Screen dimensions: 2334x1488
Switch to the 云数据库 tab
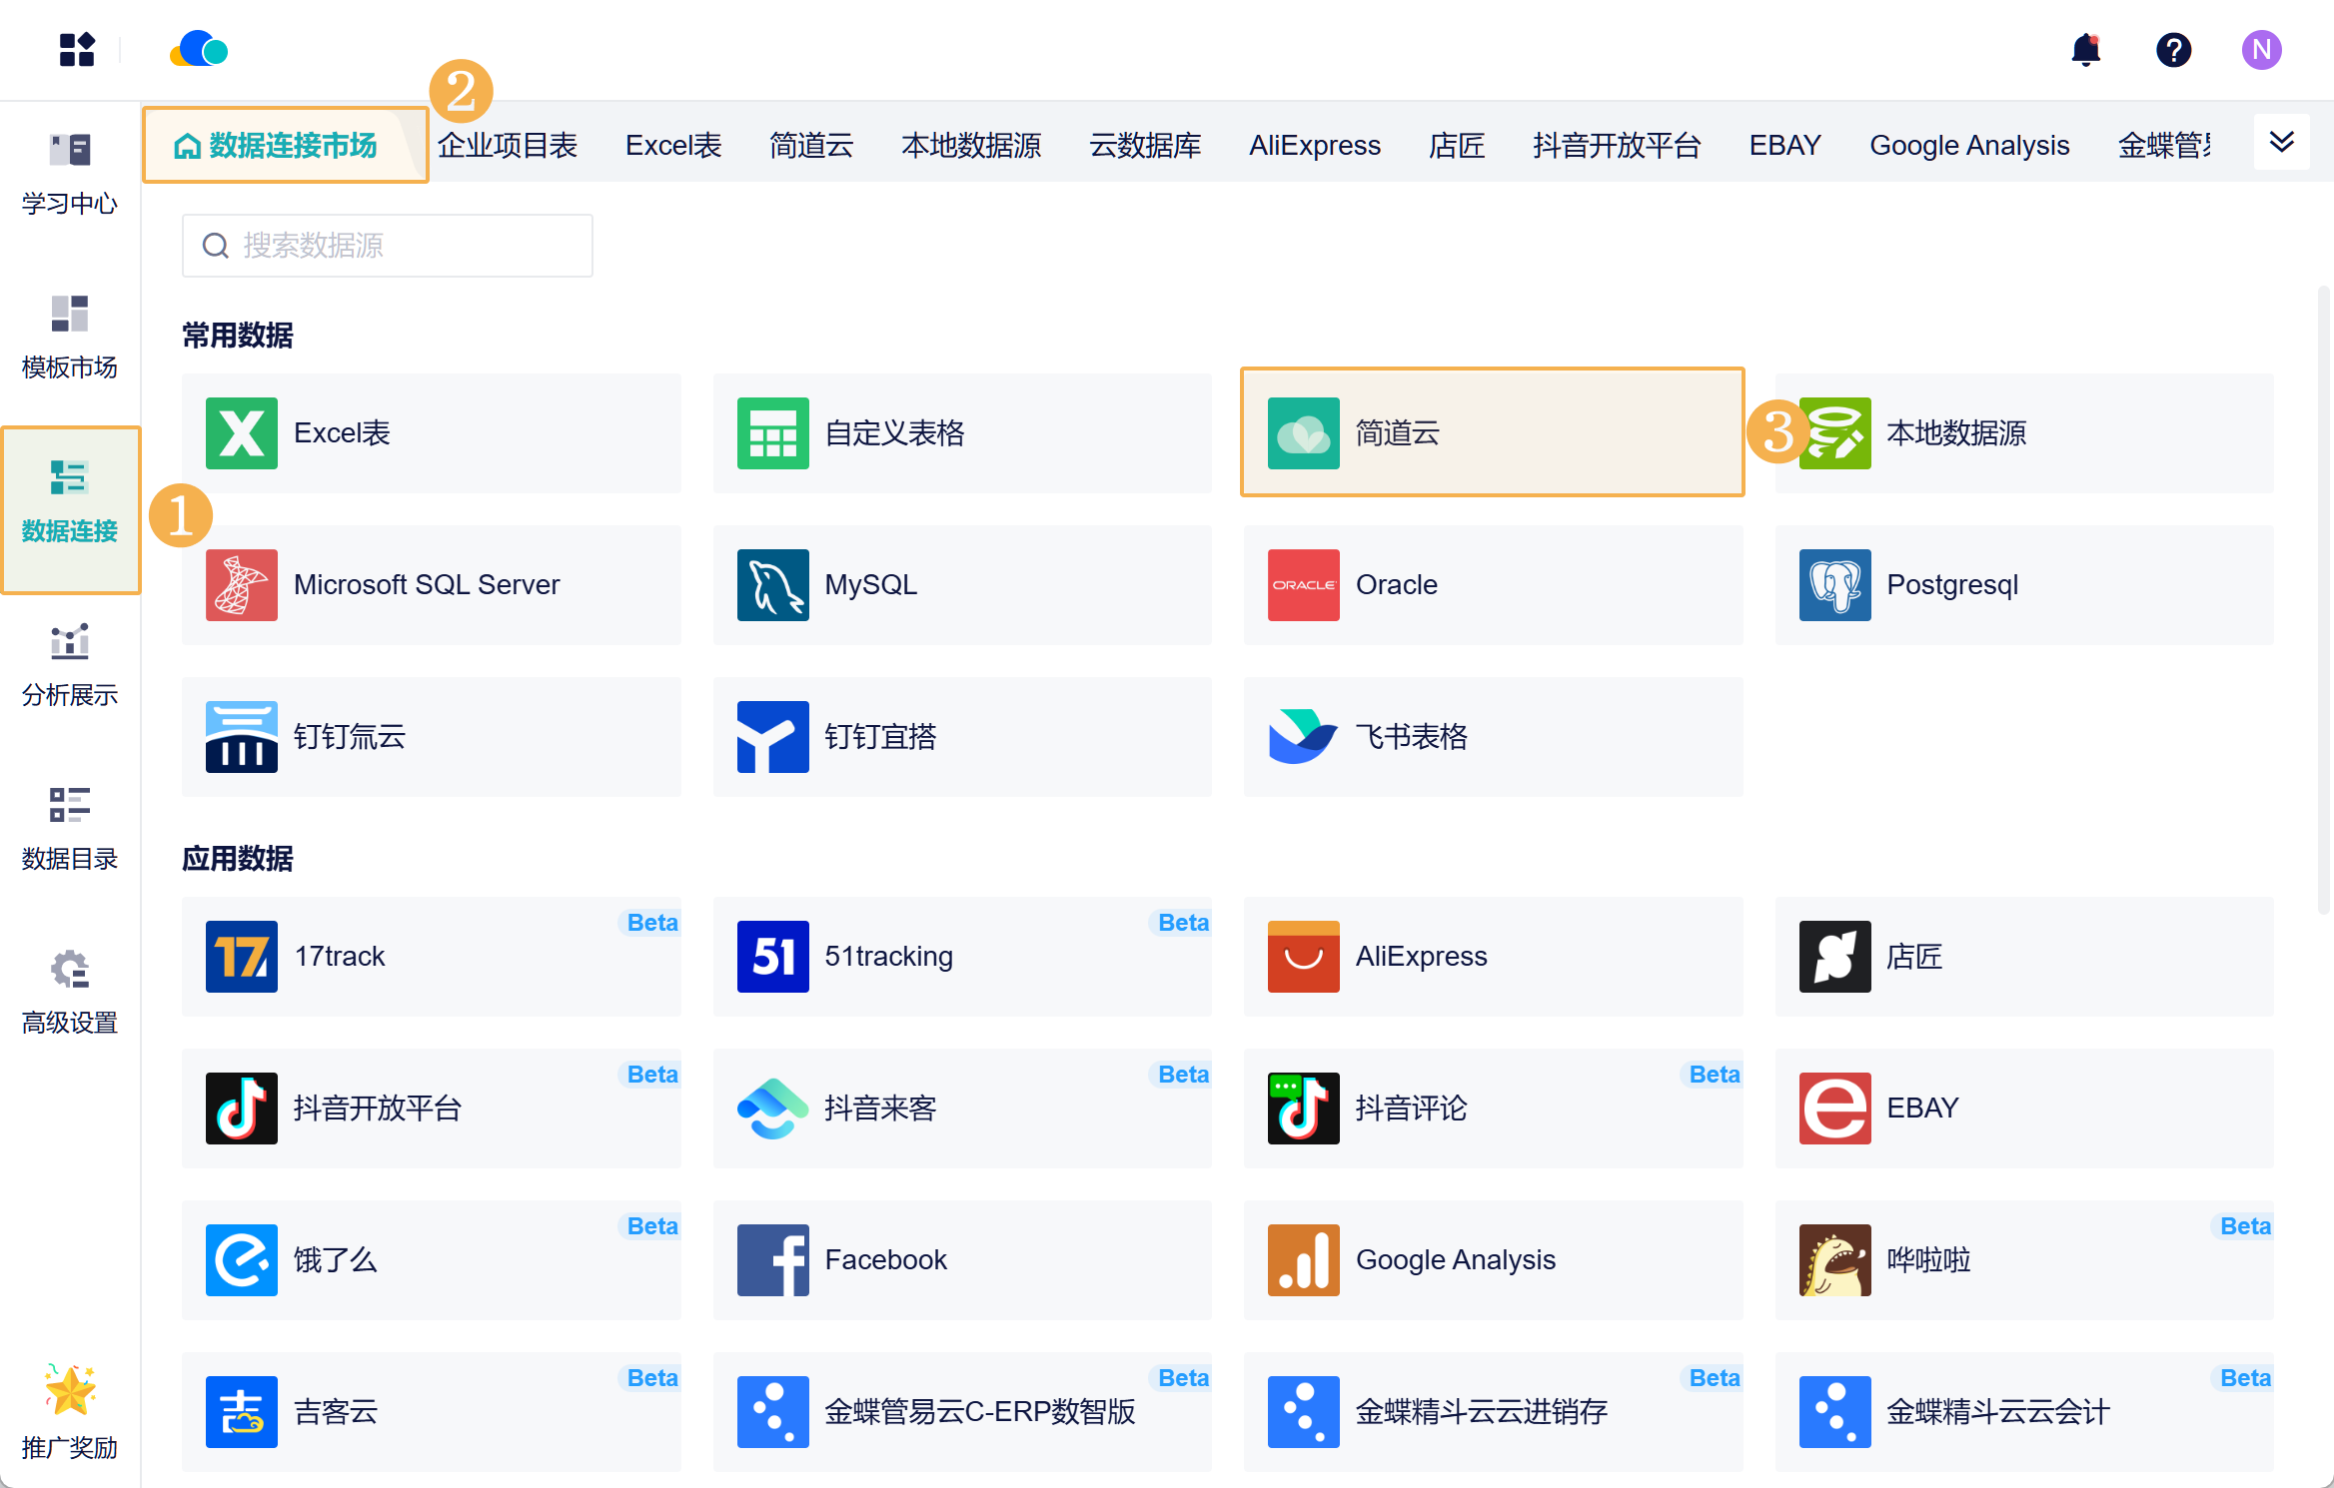tap(1145, 146)
